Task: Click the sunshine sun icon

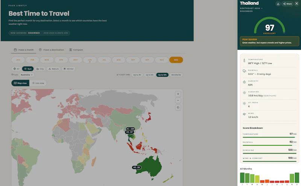Action: [x=244, y=92]
